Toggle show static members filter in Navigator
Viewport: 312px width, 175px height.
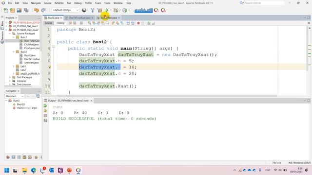(x=19, y=157)
